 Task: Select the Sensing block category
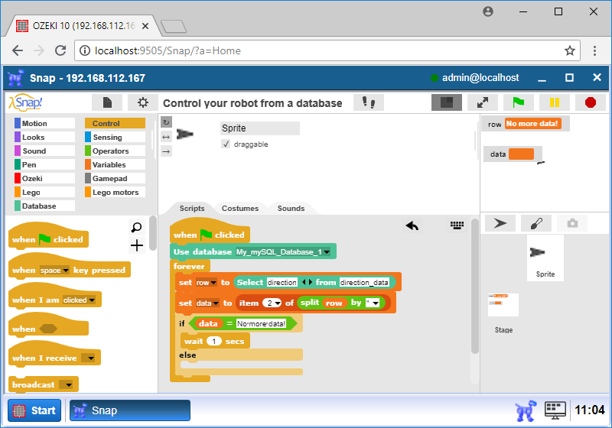click(116, 138)
